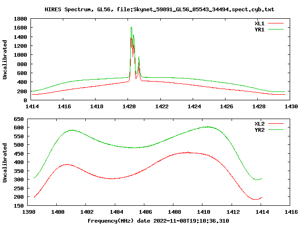Click the 1424 x-axis tick label
The image size is (300, 225).
coord(194,106)
